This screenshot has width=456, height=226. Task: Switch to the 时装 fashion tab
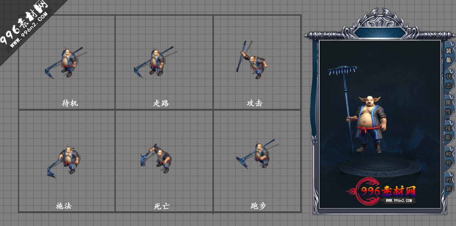(448, 184)
